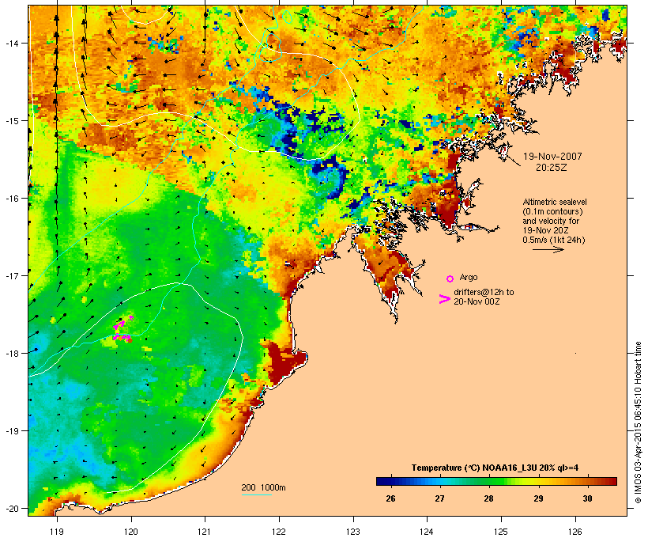Click the 'Altimetric sealevel' legend text

(x=555, y=202)
